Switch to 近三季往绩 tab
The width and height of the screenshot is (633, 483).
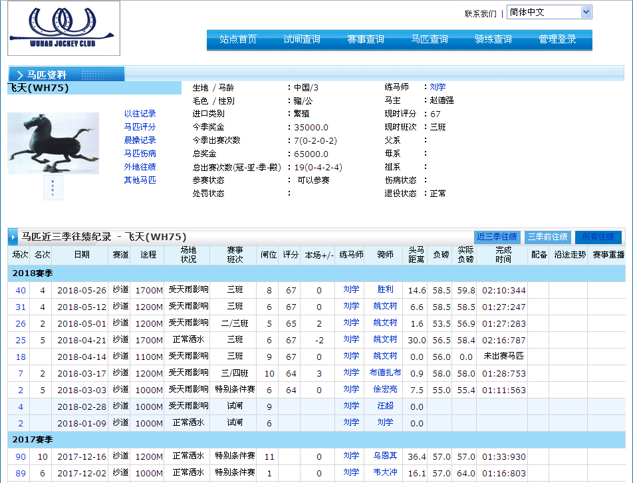click(497, 237)
